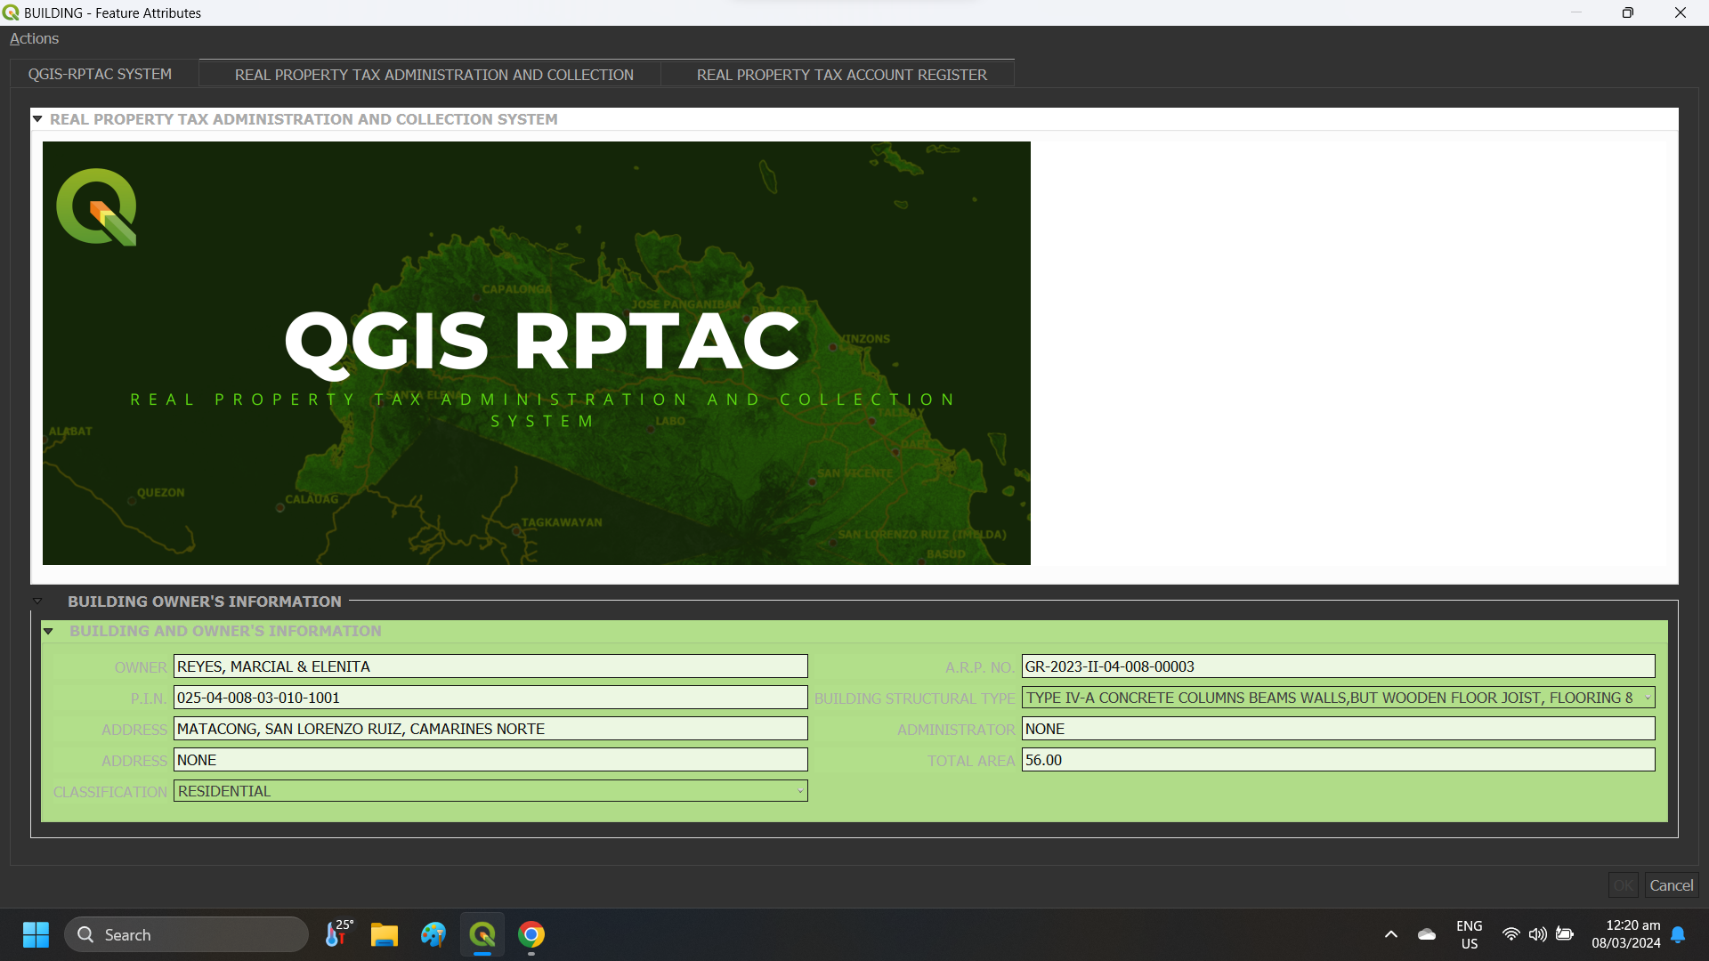
Task: Open the OneDrive cloud icon
Action: click(x=1427, y=934)
